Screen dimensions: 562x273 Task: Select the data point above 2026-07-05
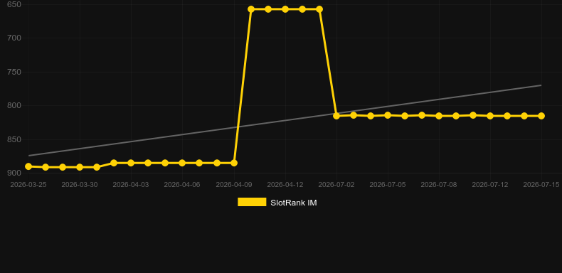point(388,115)
